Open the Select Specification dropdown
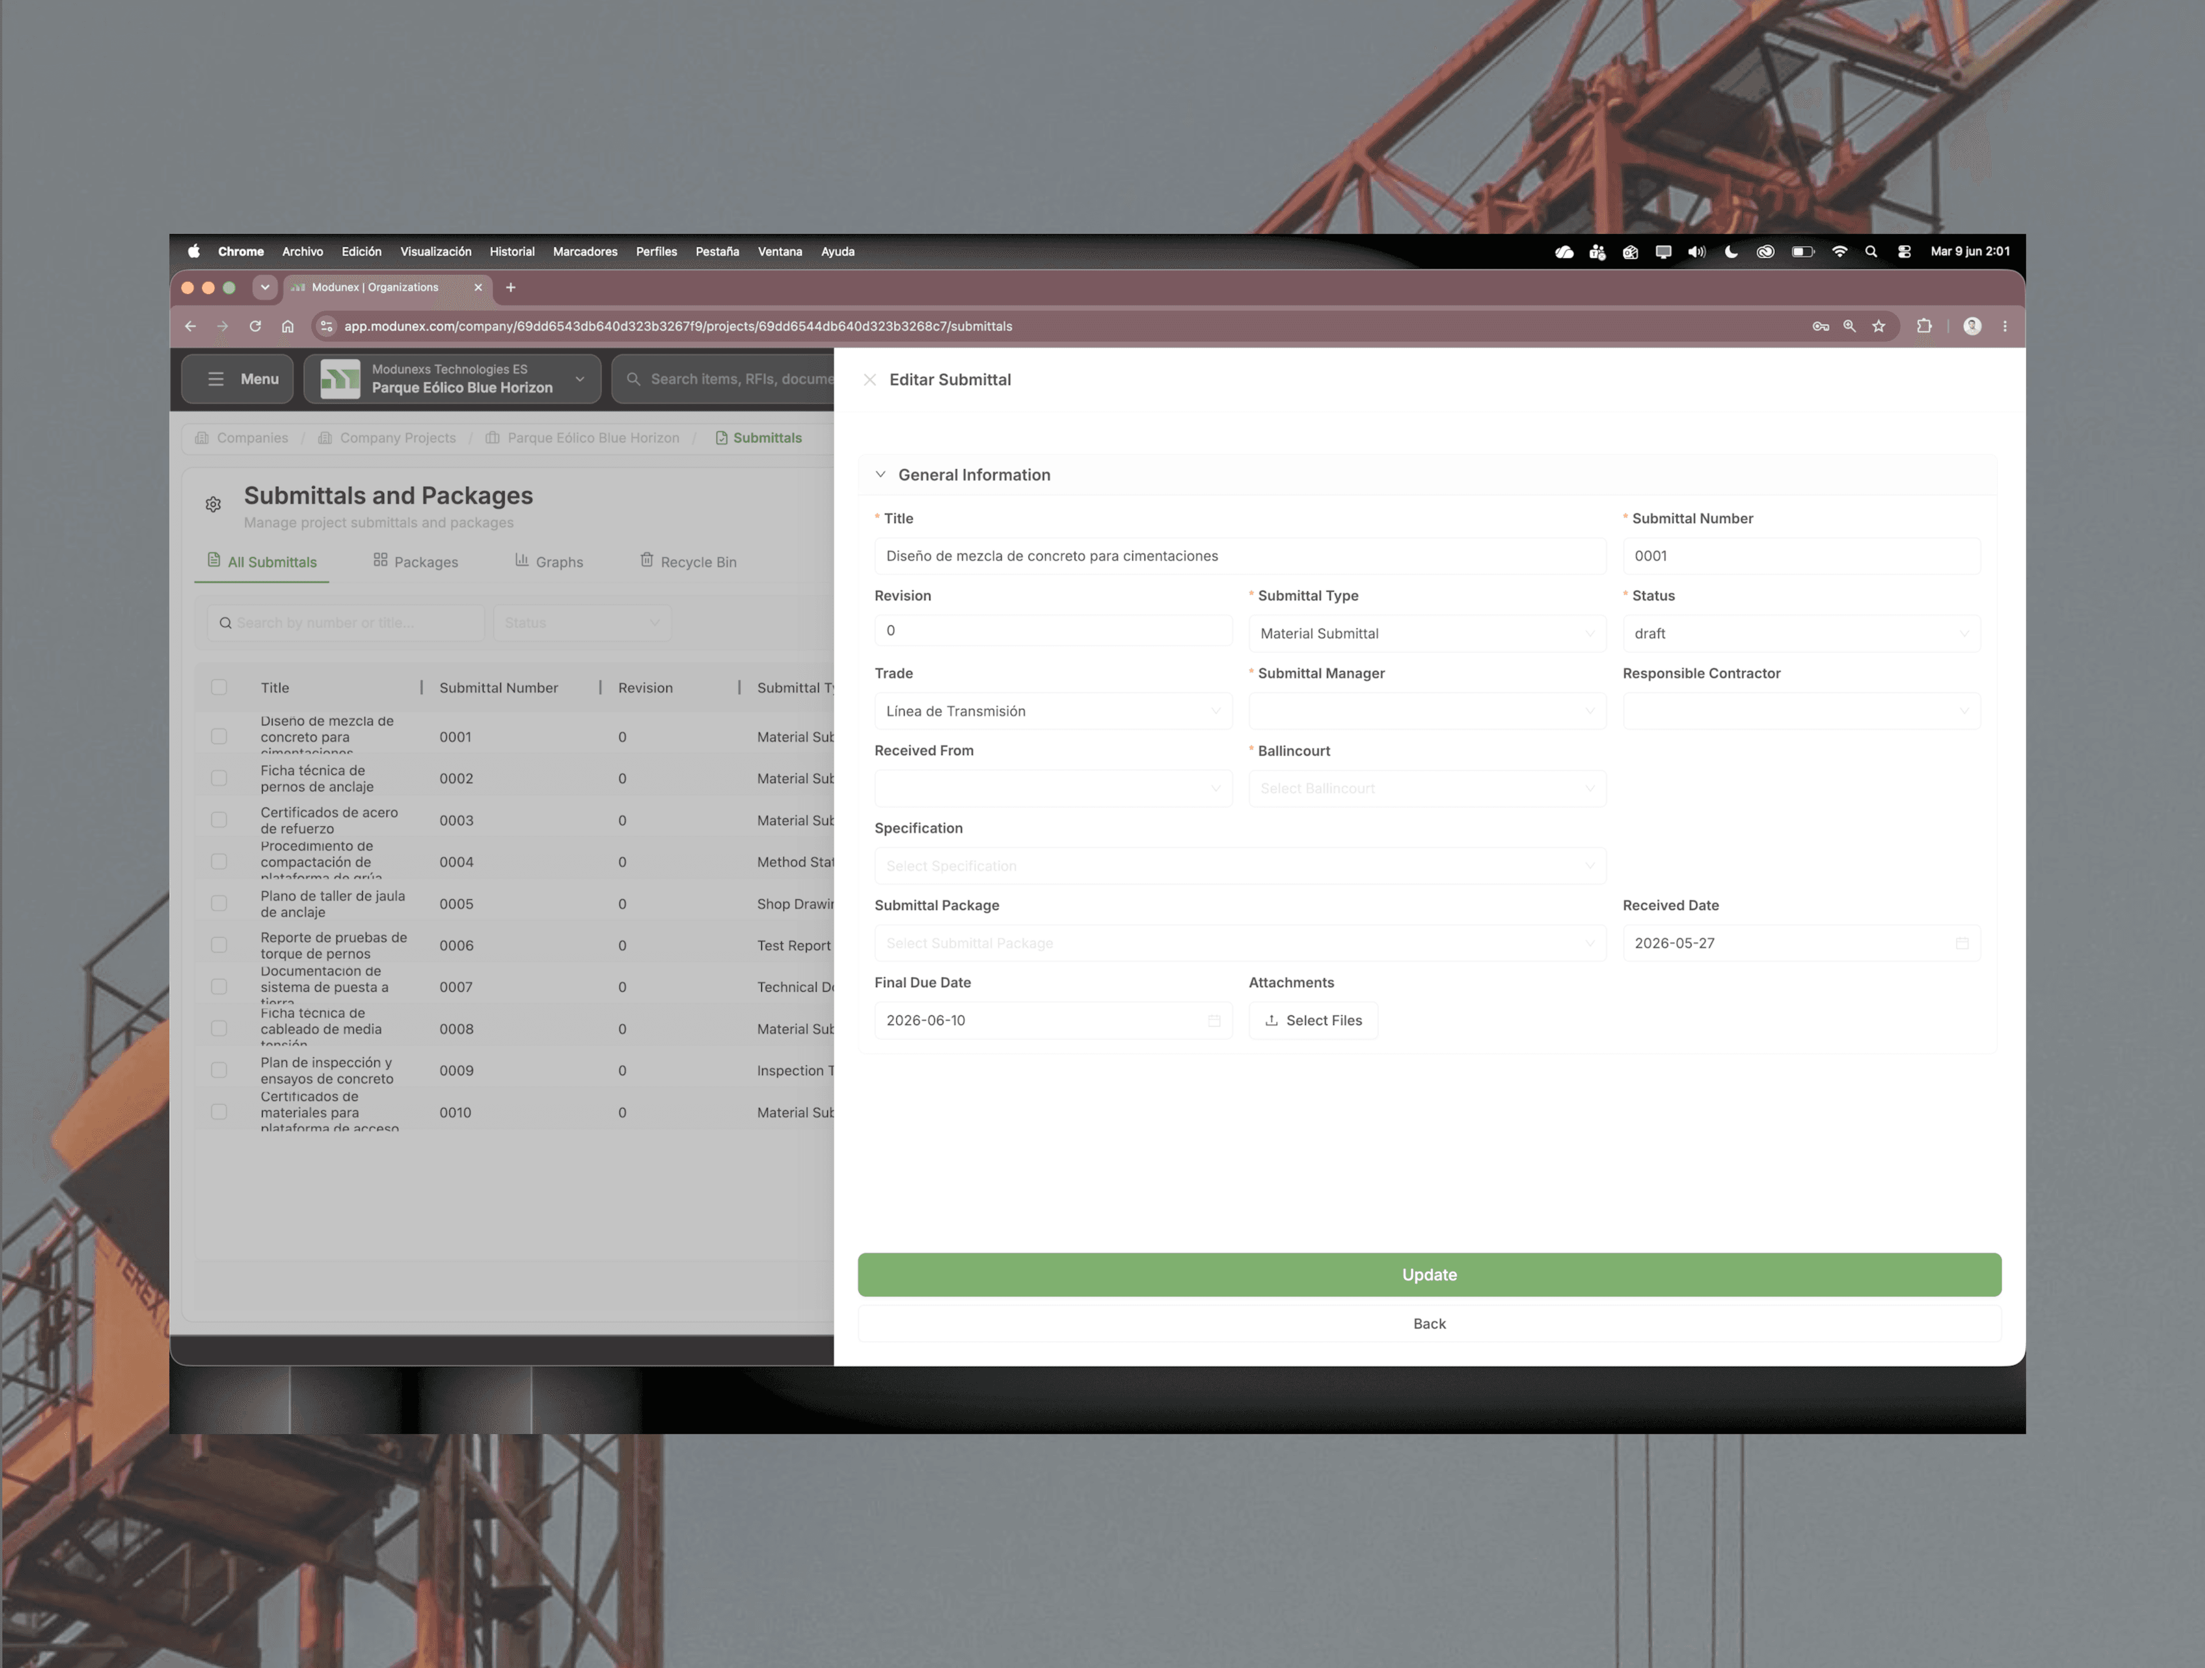 (1240, 865)
